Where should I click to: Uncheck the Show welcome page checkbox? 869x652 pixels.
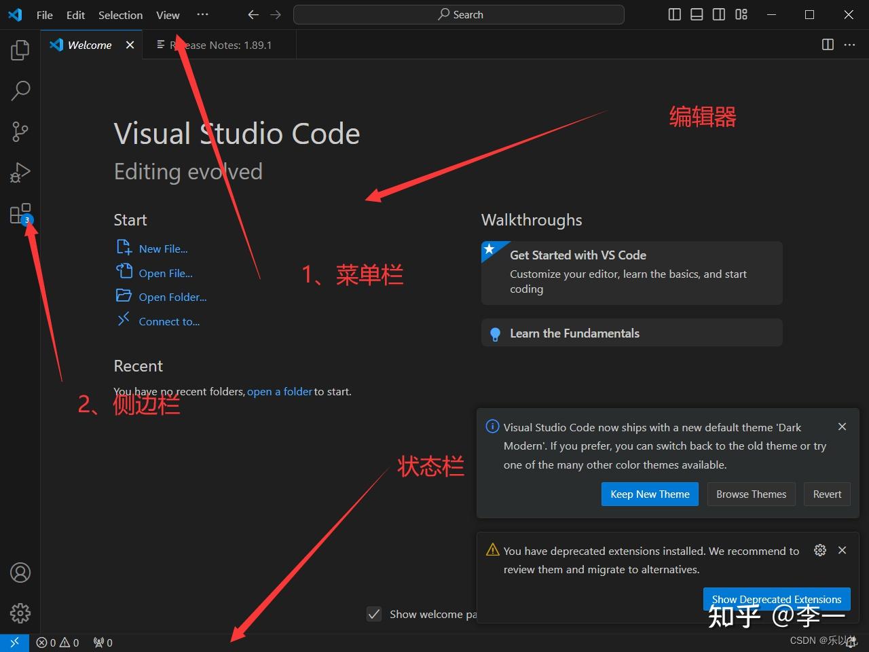[x=374, y=614]
